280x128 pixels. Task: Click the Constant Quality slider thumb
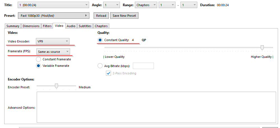point(262,48)
